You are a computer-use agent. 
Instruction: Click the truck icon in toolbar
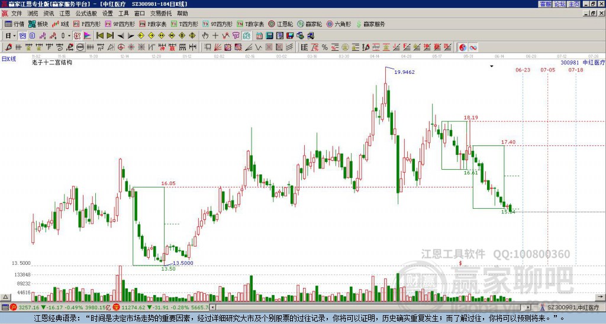tap(310, 36)
